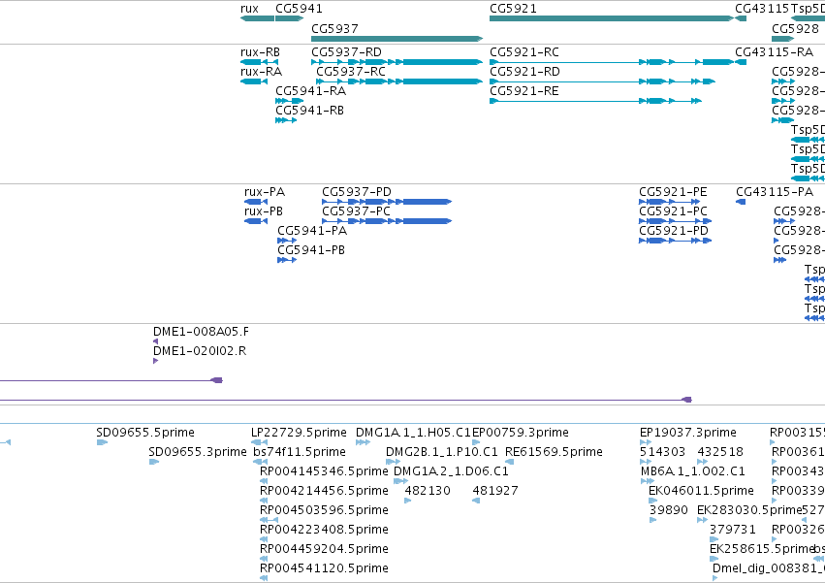
Task: Click the DME1-008A05.F feature label
Action: 201,332
